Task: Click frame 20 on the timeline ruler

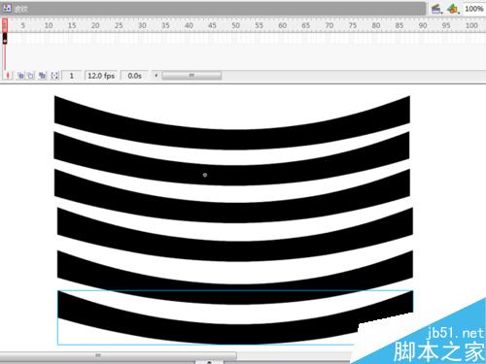Action: point(95,25)
